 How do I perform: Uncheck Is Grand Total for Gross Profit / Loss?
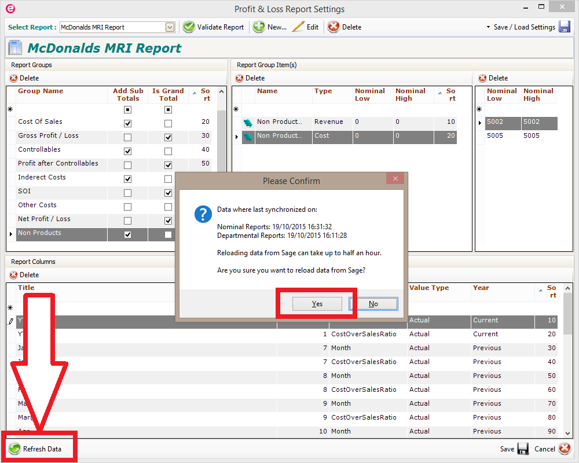[x=168, y=137]
